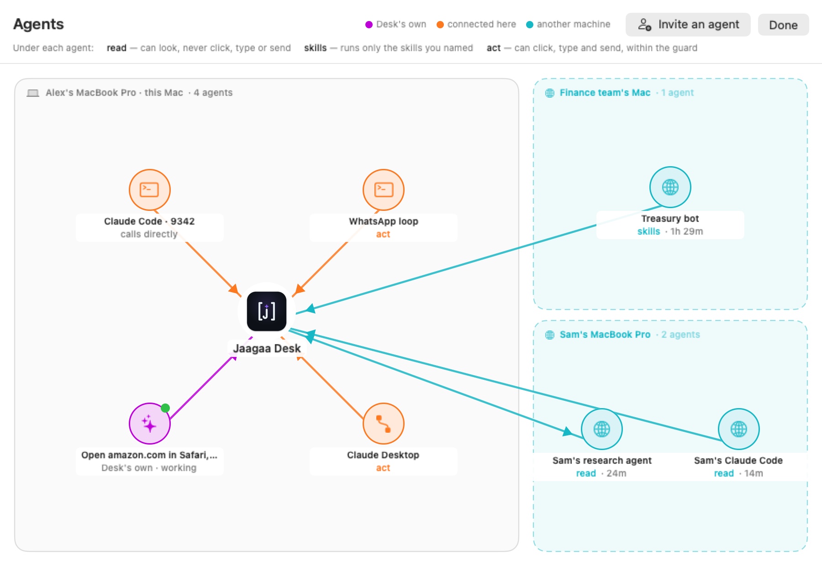The image size is (822, 566).
Task: Click 'read' permission under Sam's research agent
Action: click(586, 473)
